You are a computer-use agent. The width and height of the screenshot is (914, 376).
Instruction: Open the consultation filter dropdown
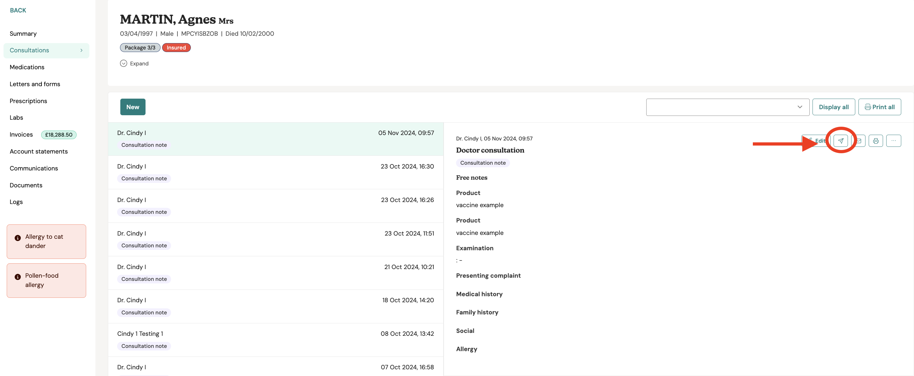click(727, 107)
